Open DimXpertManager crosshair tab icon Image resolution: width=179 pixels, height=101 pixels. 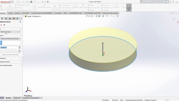(10, 19)
